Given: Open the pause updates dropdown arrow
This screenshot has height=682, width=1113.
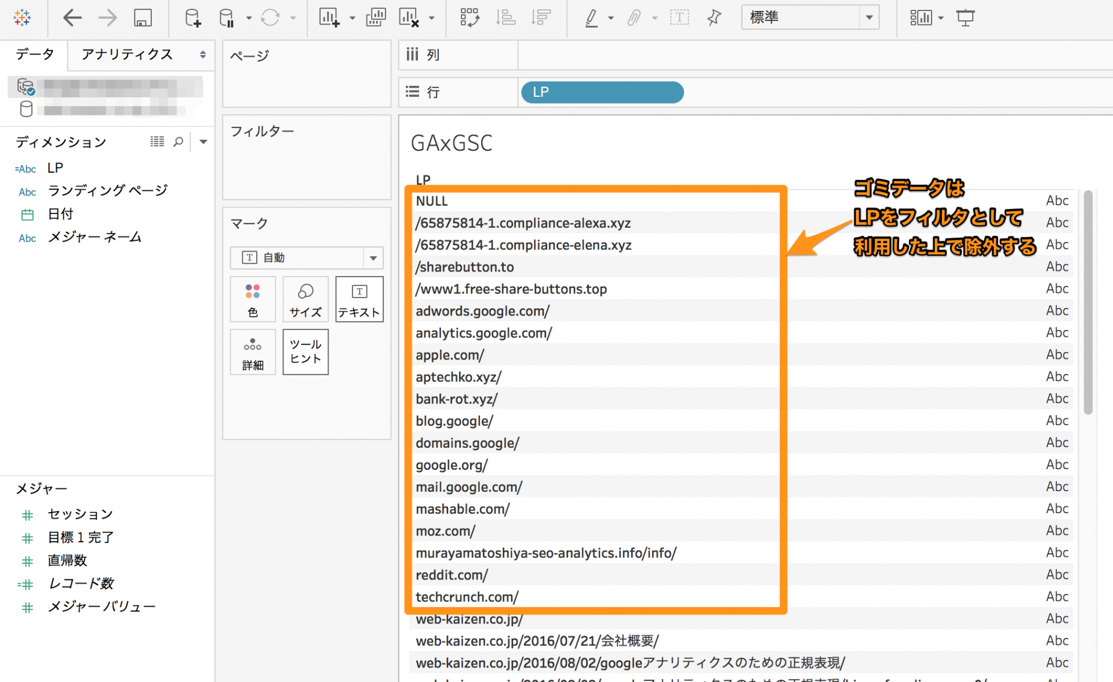Looking at the screenshot, I should (x=249, y=18).
